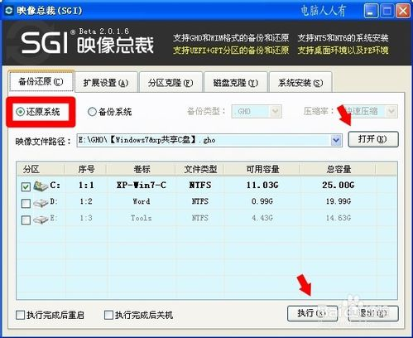This screenshot has width=413, height=338.
Task: Click the 可用容量 column header
Action: pos(262,169)
